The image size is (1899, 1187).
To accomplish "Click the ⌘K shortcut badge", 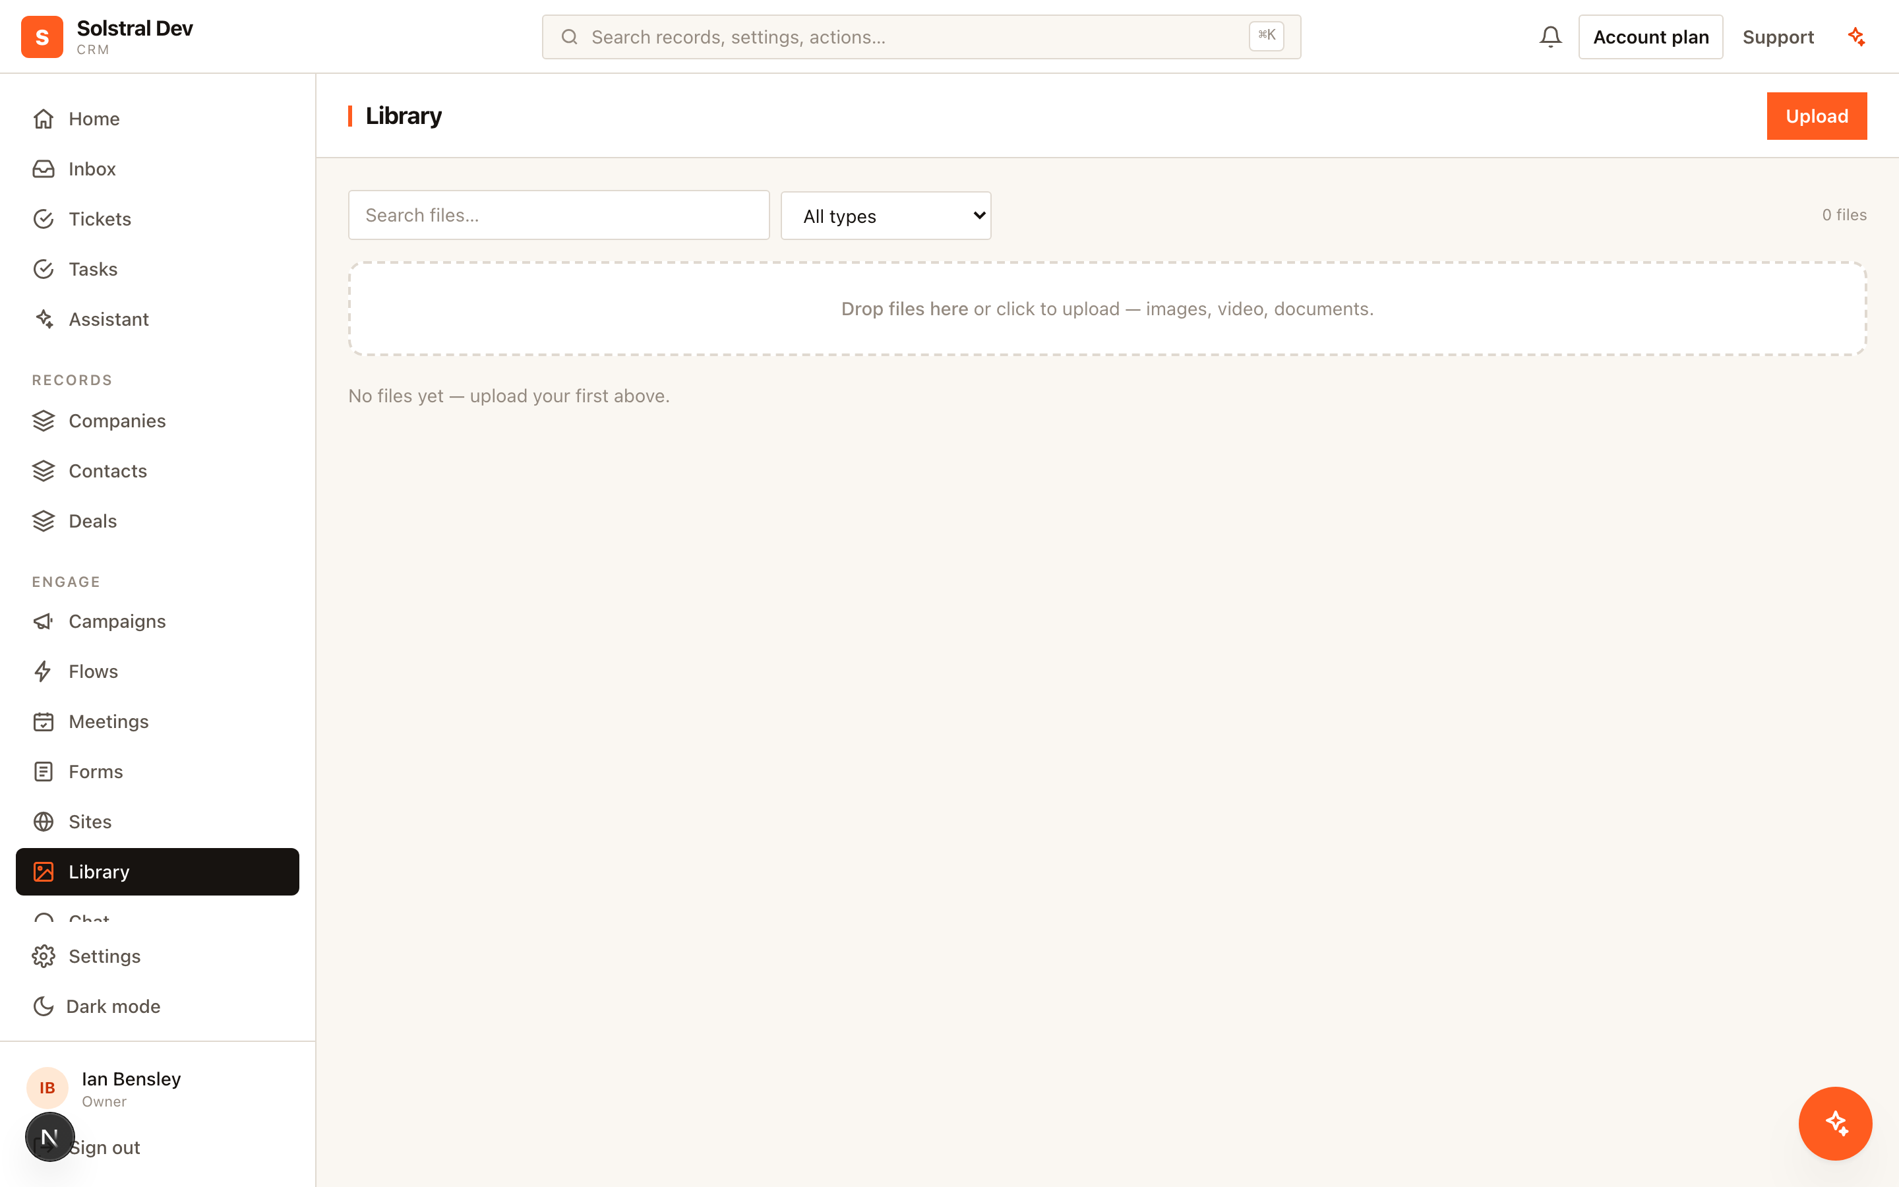I will [1267, 36].
